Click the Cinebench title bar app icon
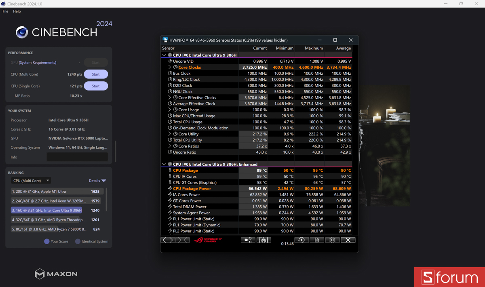Screen dimensions: 485x287 [x=3, y=4]
